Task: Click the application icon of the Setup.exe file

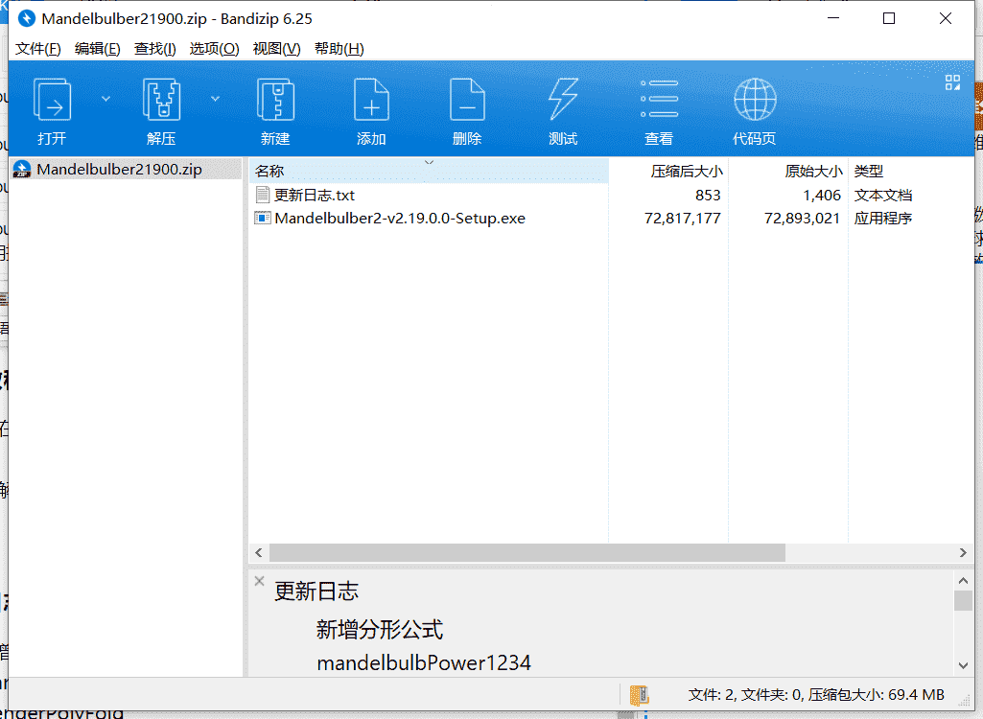Action: (263, 219)
